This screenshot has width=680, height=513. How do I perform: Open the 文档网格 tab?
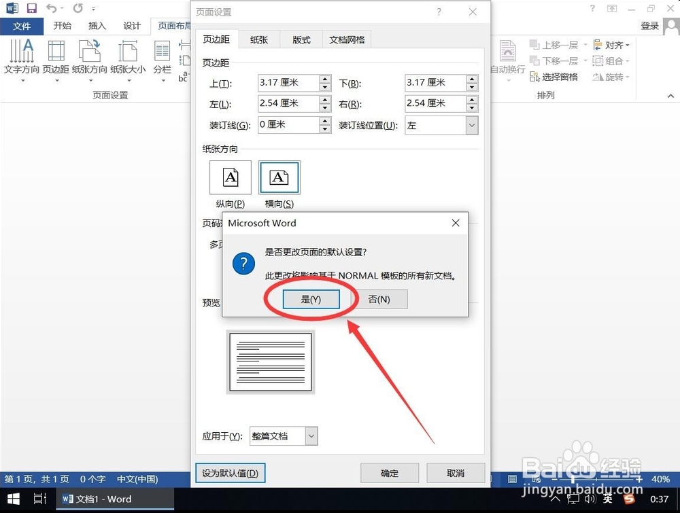coord(347,39)
